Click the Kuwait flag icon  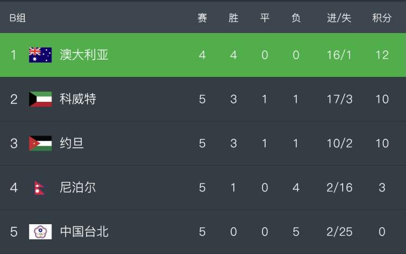pyautogui.click(x=41, y=99)
